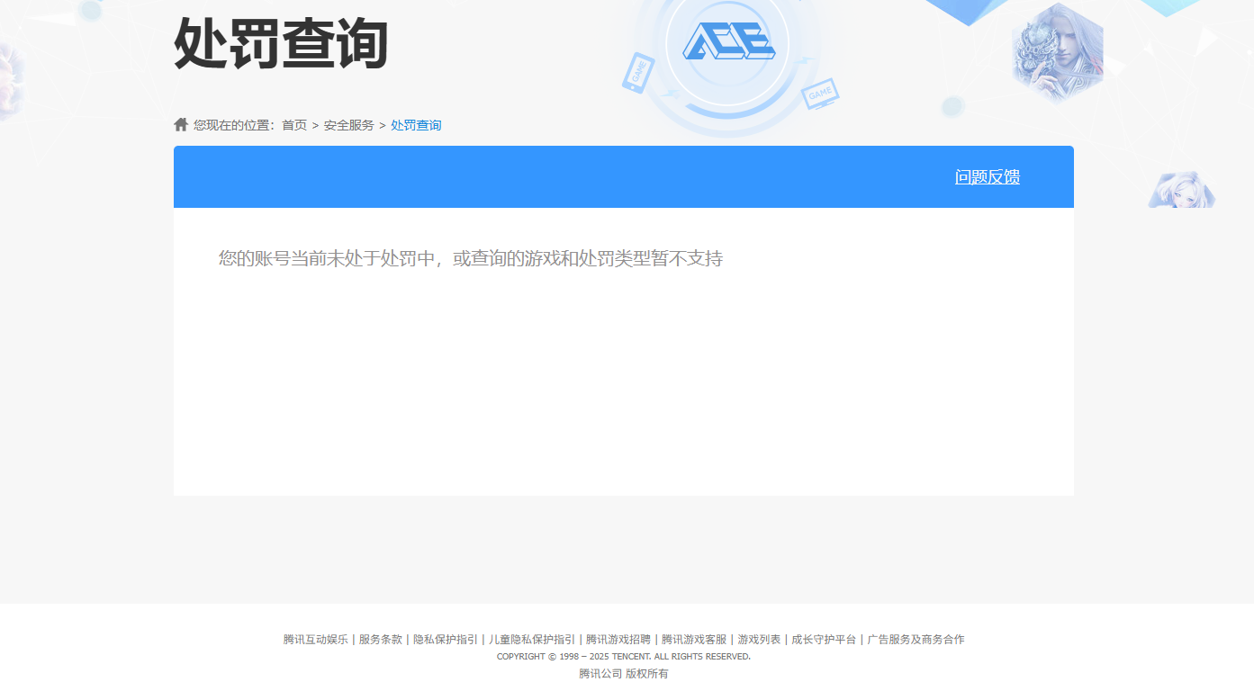The height and width of the screenshot is (700, 1254).
Task: Select the 处罚查询 breadcrumb entry
Action: point(415,125)
